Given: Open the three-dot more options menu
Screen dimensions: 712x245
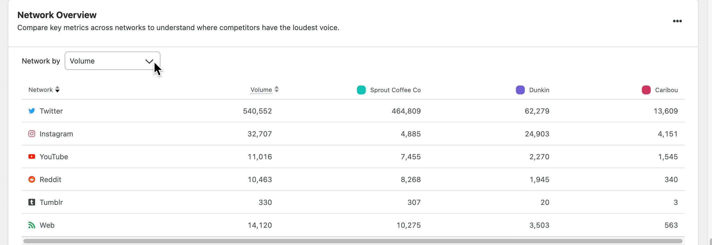Looking at the screenshot, I should click(677, 21).
